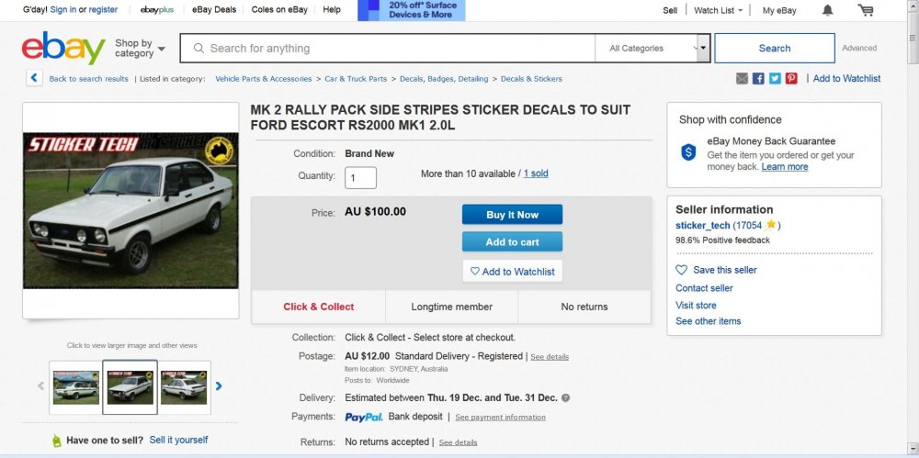Expand Shop by category dropdown

[140, 48]
